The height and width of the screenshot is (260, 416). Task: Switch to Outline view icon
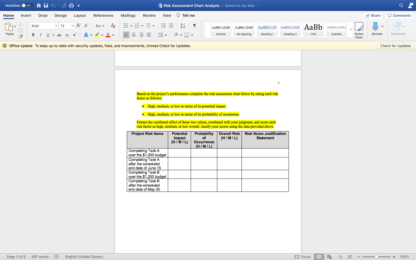tap(340, 257)
